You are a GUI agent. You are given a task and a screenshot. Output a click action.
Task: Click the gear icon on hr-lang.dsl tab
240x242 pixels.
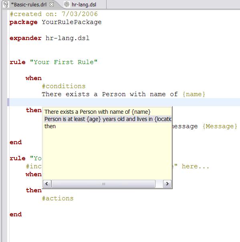tap(67, 4)
